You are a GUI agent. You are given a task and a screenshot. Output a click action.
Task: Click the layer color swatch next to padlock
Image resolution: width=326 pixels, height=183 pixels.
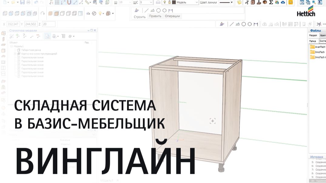pos(174,2)
